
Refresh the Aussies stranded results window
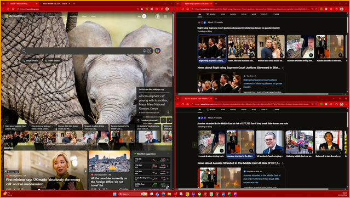[x=183, y=104]
